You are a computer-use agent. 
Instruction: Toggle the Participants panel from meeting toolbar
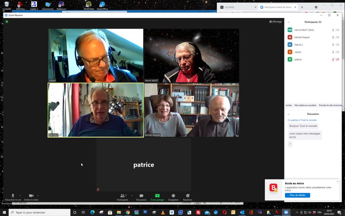tap(123, 197)
